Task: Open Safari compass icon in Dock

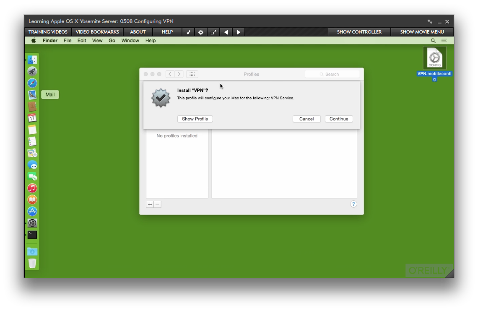Action: click(32, 83)
